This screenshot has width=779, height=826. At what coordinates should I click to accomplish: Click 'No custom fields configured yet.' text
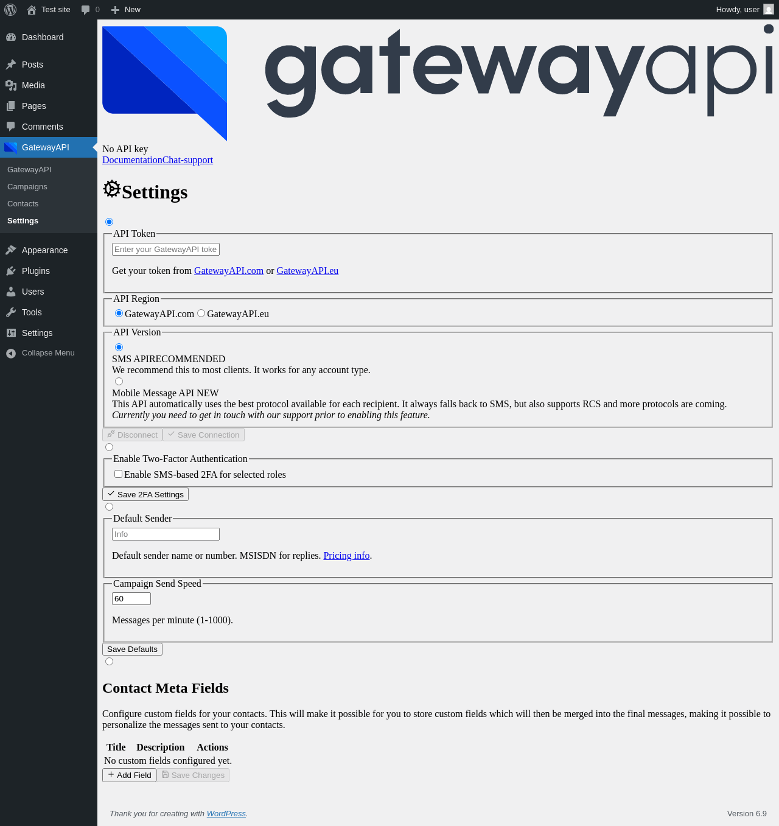pos(168,761)
